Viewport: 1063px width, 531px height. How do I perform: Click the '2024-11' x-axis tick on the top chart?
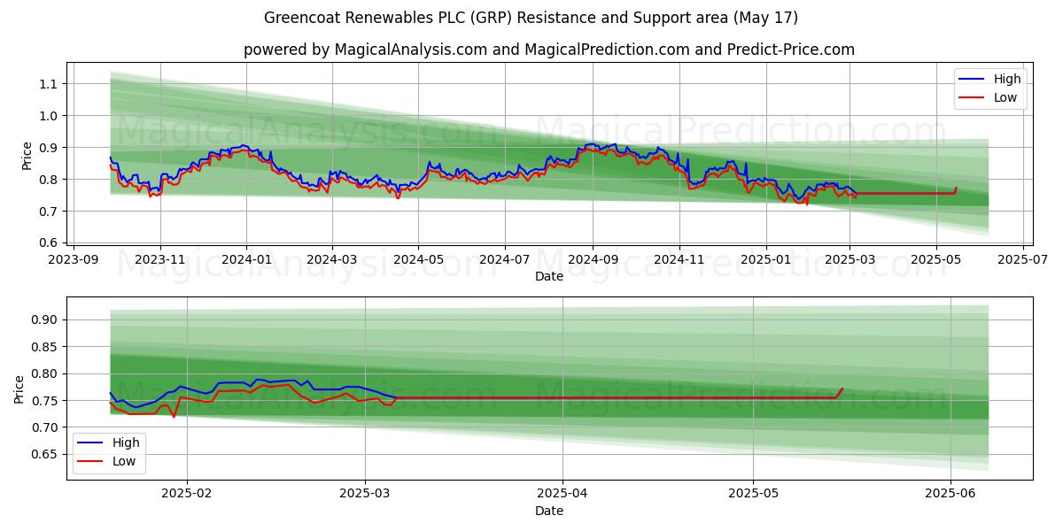(x=679, y=261)
